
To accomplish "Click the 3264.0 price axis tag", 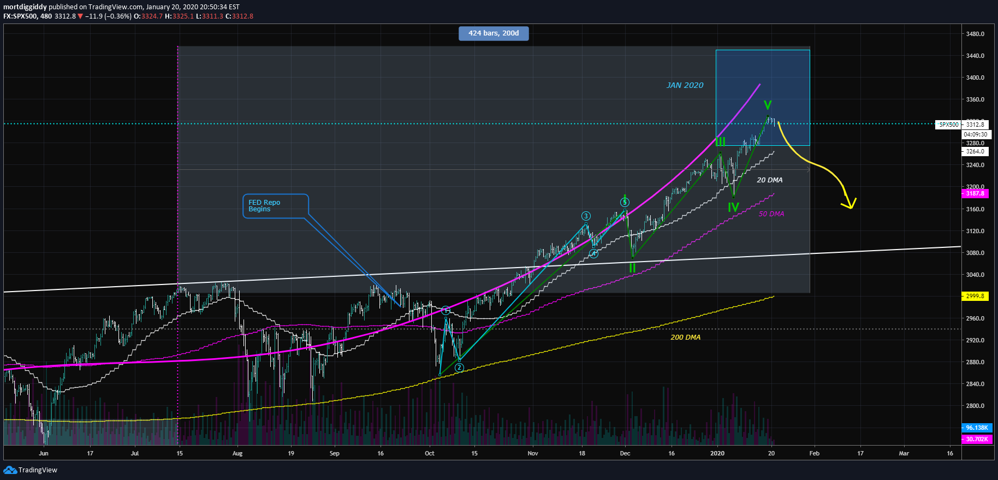I will [x=975, y=151].
